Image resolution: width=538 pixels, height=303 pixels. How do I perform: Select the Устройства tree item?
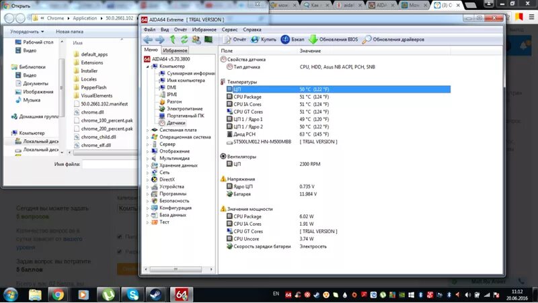click(167, 187)
